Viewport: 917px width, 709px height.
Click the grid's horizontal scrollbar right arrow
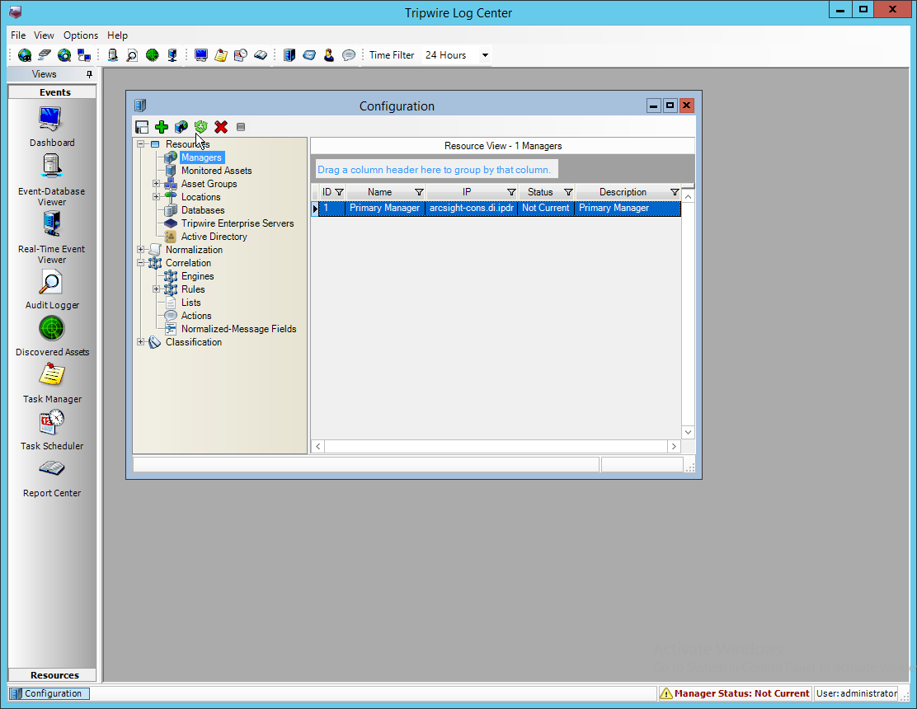pos(674,447)
